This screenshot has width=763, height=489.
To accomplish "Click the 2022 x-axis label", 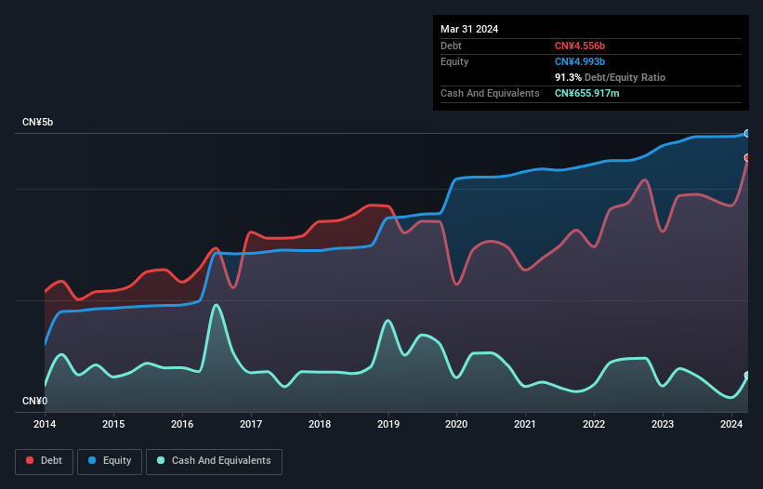I will 594,424.
